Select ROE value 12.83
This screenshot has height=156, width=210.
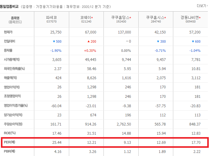coord(196,133)
